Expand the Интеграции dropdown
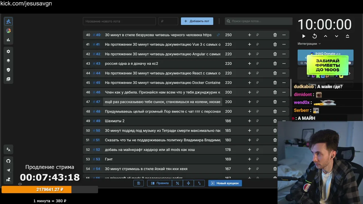This screenshot has width=363, height=204. point(309,44)
